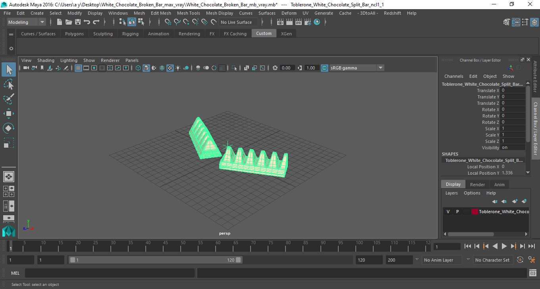Open the Attribute Editor side tab
Image resolution: width=540 pixels, height=289 pixels.
coord(535,77)
